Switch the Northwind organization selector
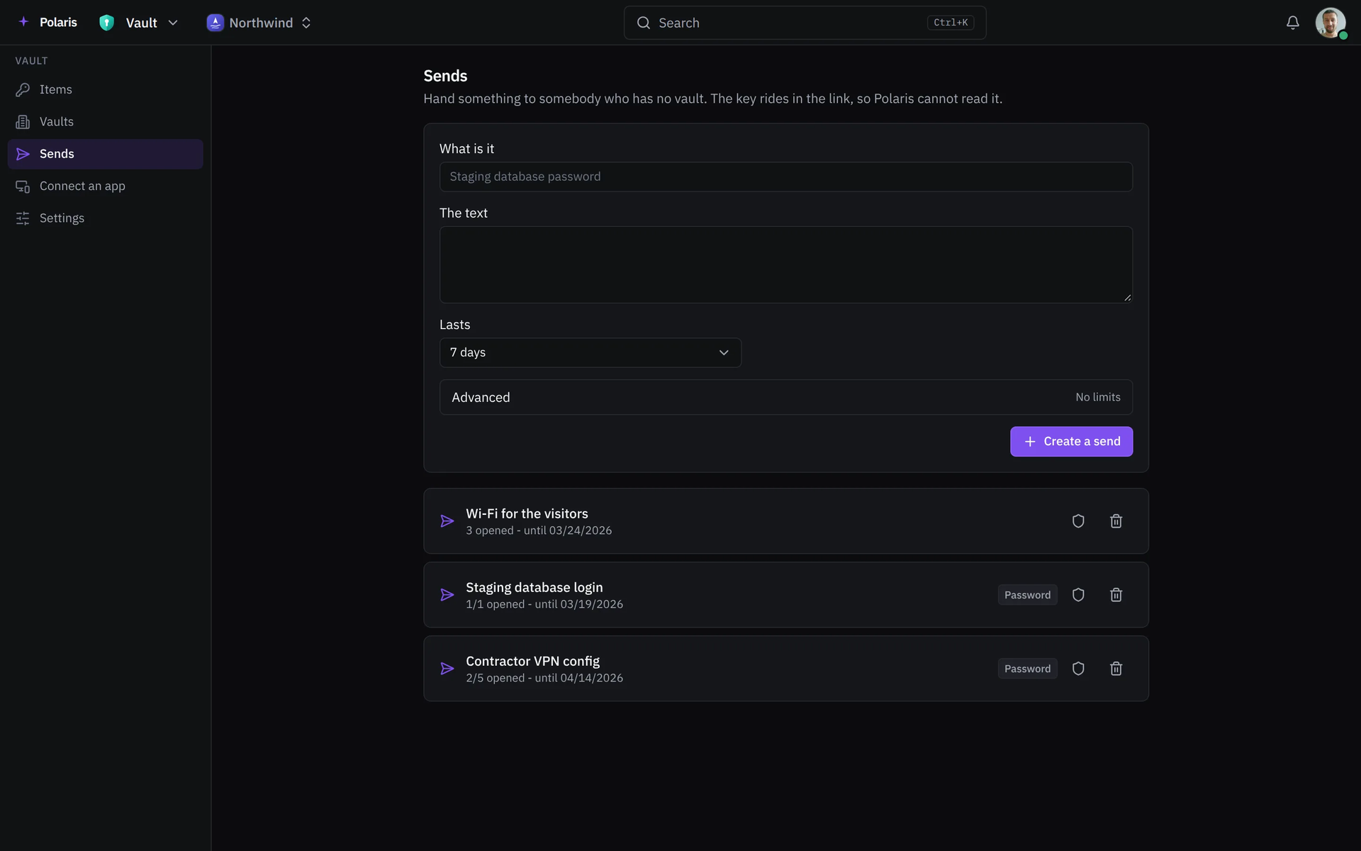Screen dimensions: 1361x851 click(x=259, y=23)
